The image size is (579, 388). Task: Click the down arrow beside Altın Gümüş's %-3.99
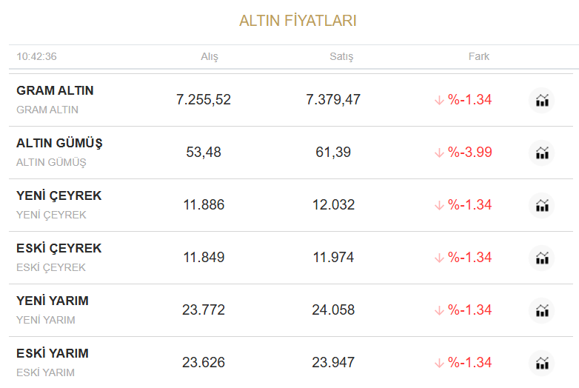(x=439, y=153)
